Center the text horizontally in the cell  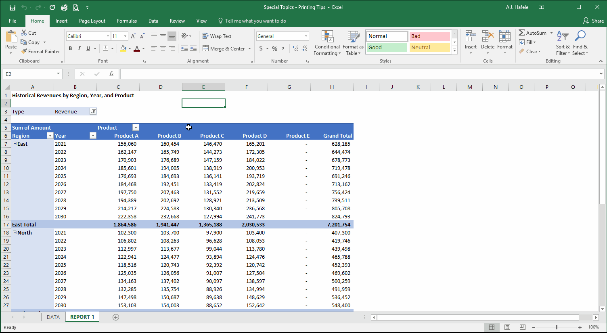[163, 48]
